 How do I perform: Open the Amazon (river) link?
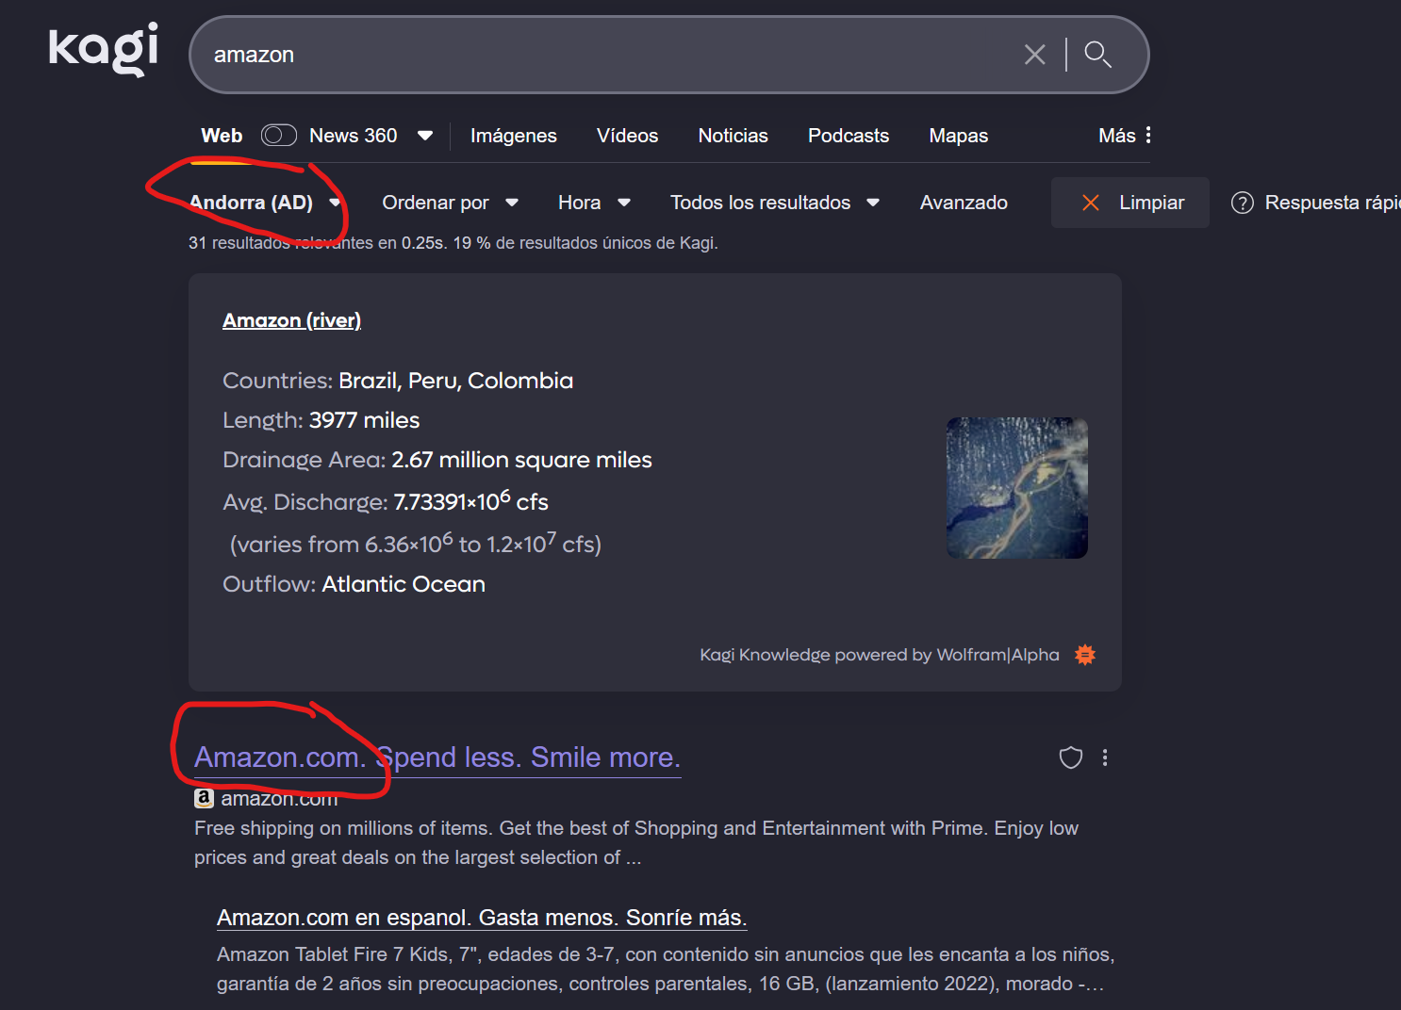point(291,320)
